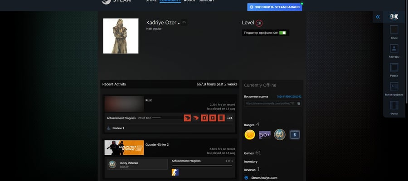The image size is (408, 181).
Task: Open the ABOUT menu item
Action: tap(189, 1)
